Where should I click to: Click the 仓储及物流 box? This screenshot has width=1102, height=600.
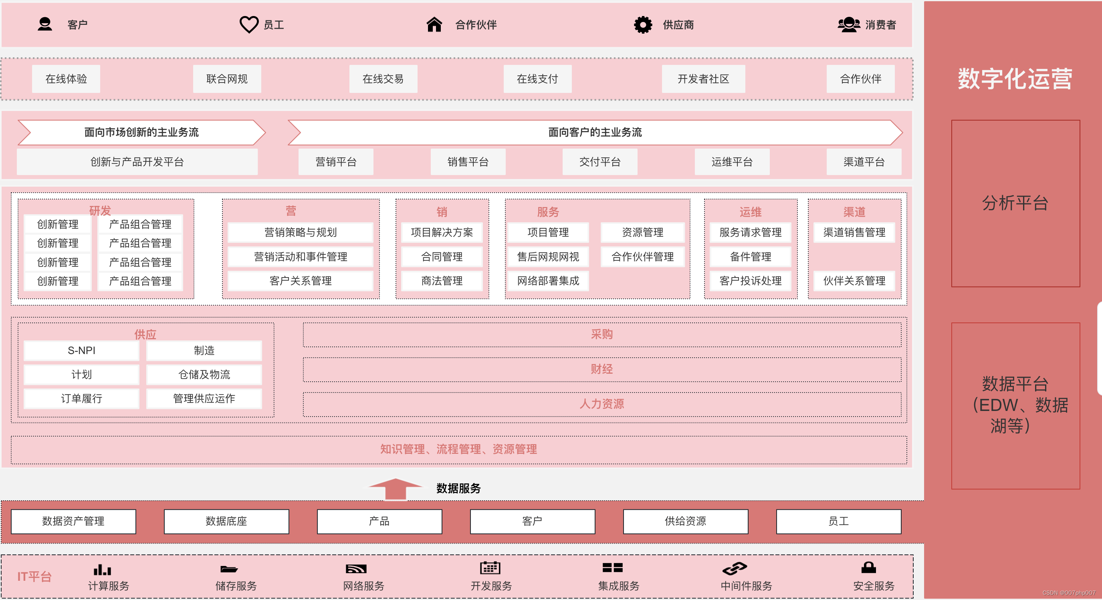204,374
